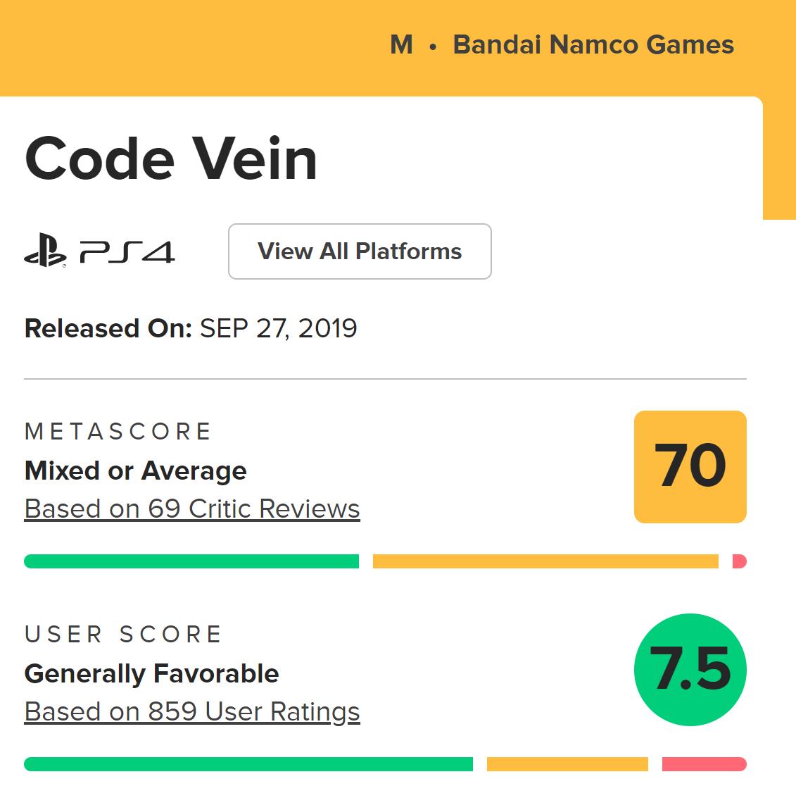Click green positive segment of critic bar
This screenshot has width=796, height=798.
191,561
